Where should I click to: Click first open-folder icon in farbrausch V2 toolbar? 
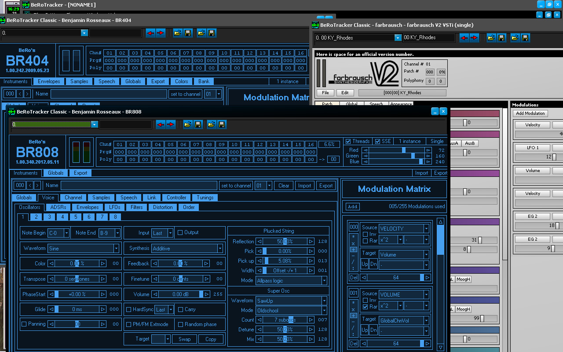(x=491, y=38)
